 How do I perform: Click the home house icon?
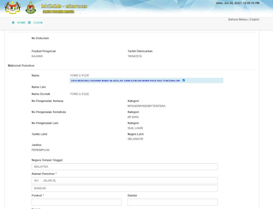click(13, 23)
